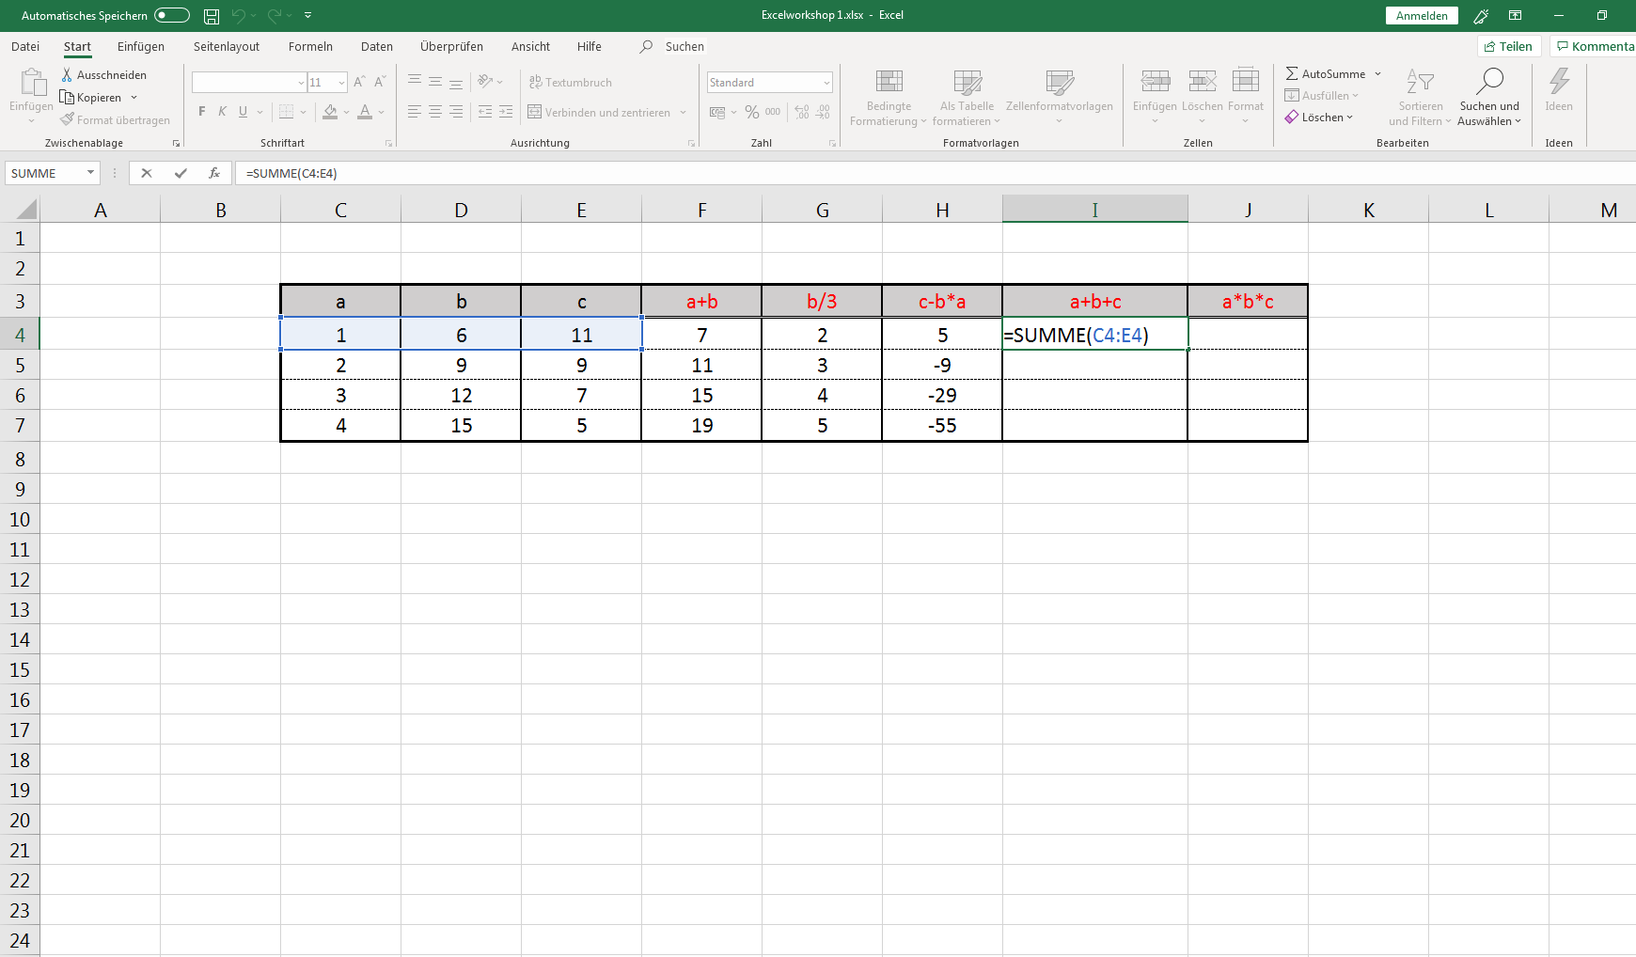Image resolution: width=1636 pixels, height=957 pixels.
Task: Click the Save icon in title bar
Action: pyautogui.click(x=212, y=16)
